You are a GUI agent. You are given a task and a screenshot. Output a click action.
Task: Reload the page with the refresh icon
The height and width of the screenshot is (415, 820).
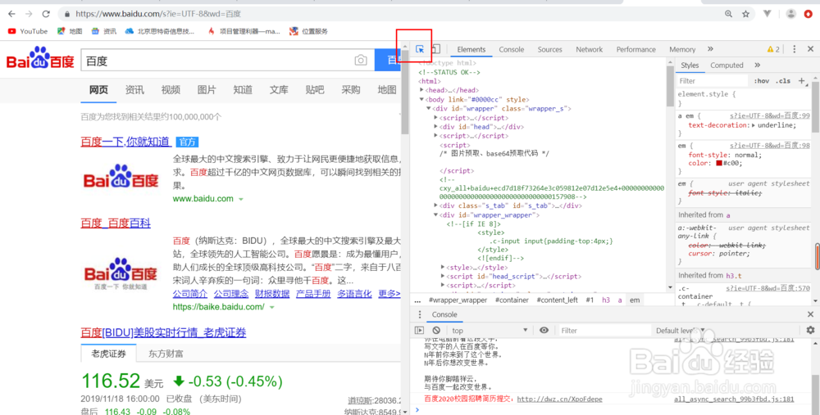pyautogui.click(x=46, y=14)
